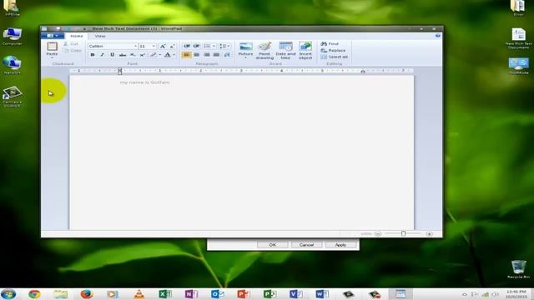Justify the paragraph text

(x=216, y=55)
